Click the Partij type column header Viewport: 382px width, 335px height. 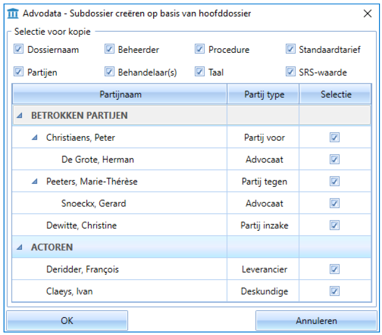(x=263, y=94)
